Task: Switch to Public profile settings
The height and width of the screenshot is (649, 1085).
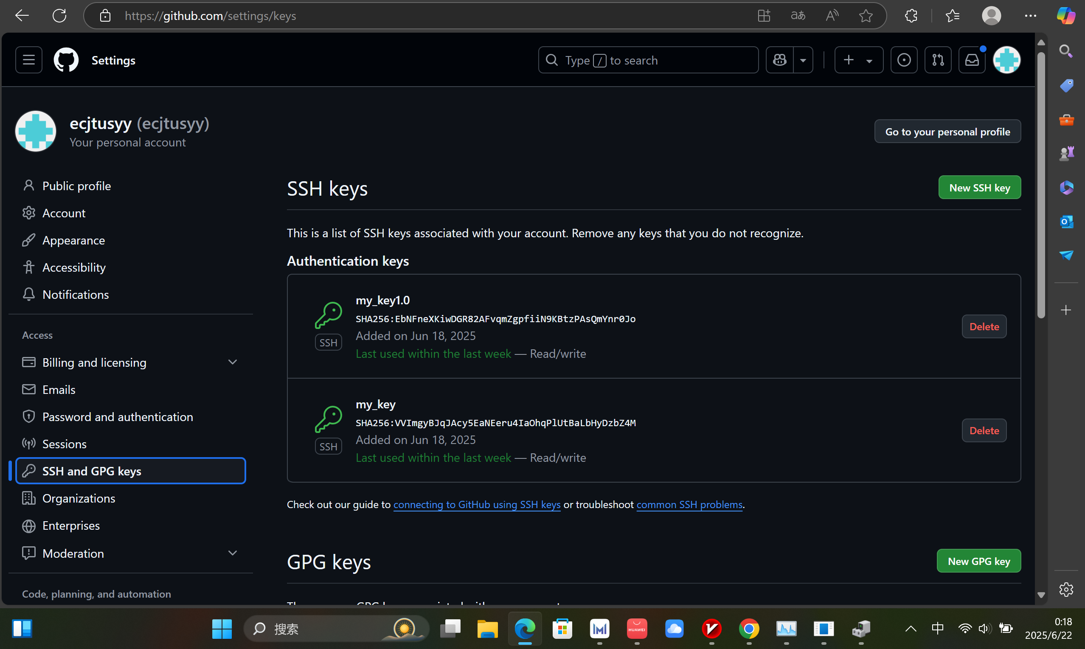Action: [x=76, y=185]
